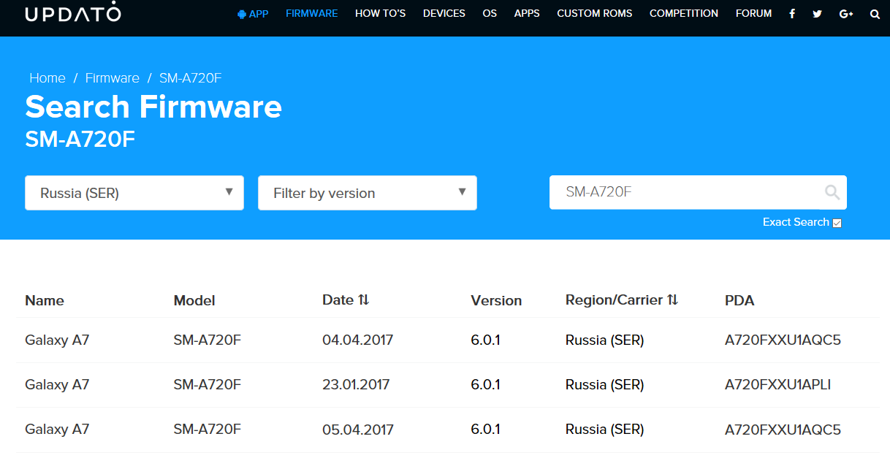The width and height of the screenshot is (890, 469).
Task: Click the Firmware breadcrumb link
Action: (x=112, y=78)
